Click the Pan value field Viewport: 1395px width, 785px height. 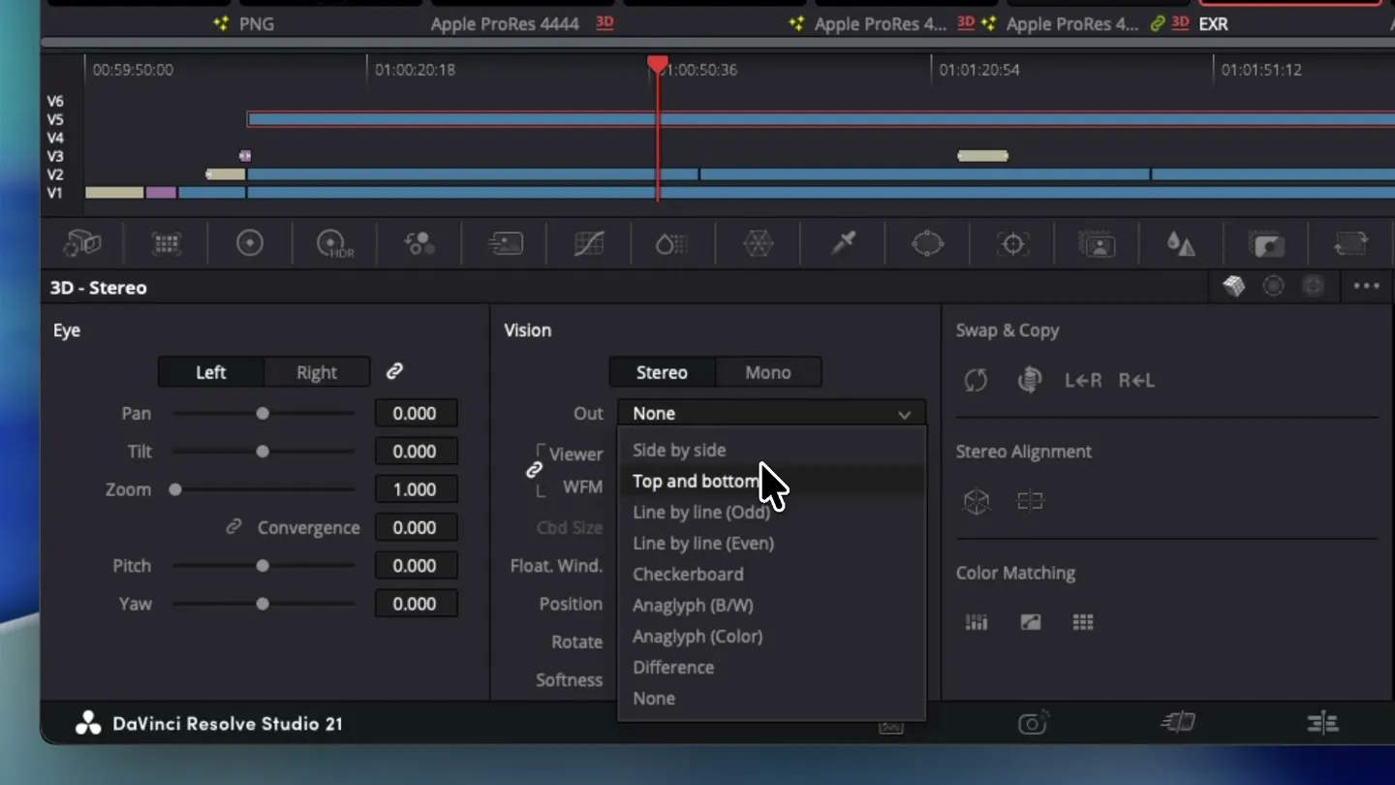point(416,413)
